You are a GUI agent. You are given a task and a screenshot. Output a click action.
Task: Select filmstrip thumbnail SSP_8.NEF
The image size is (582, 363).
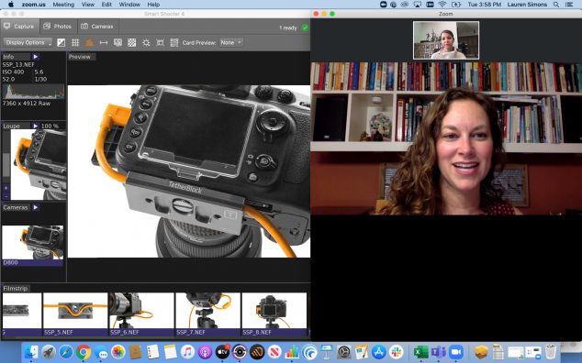point(274,313)
